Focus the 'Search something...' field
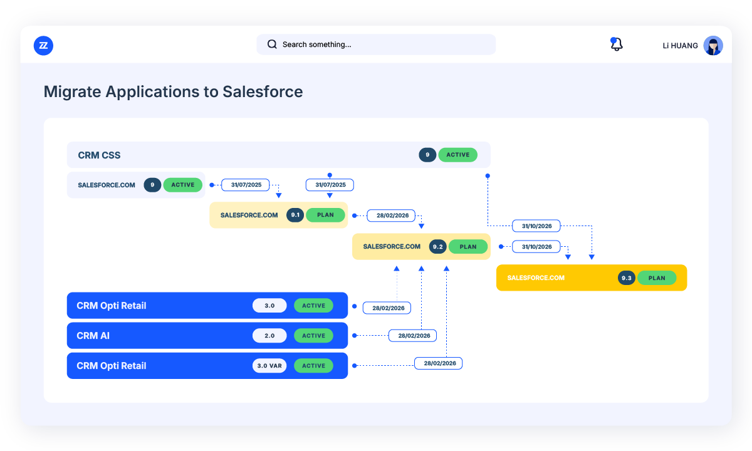 pos(376,44)
